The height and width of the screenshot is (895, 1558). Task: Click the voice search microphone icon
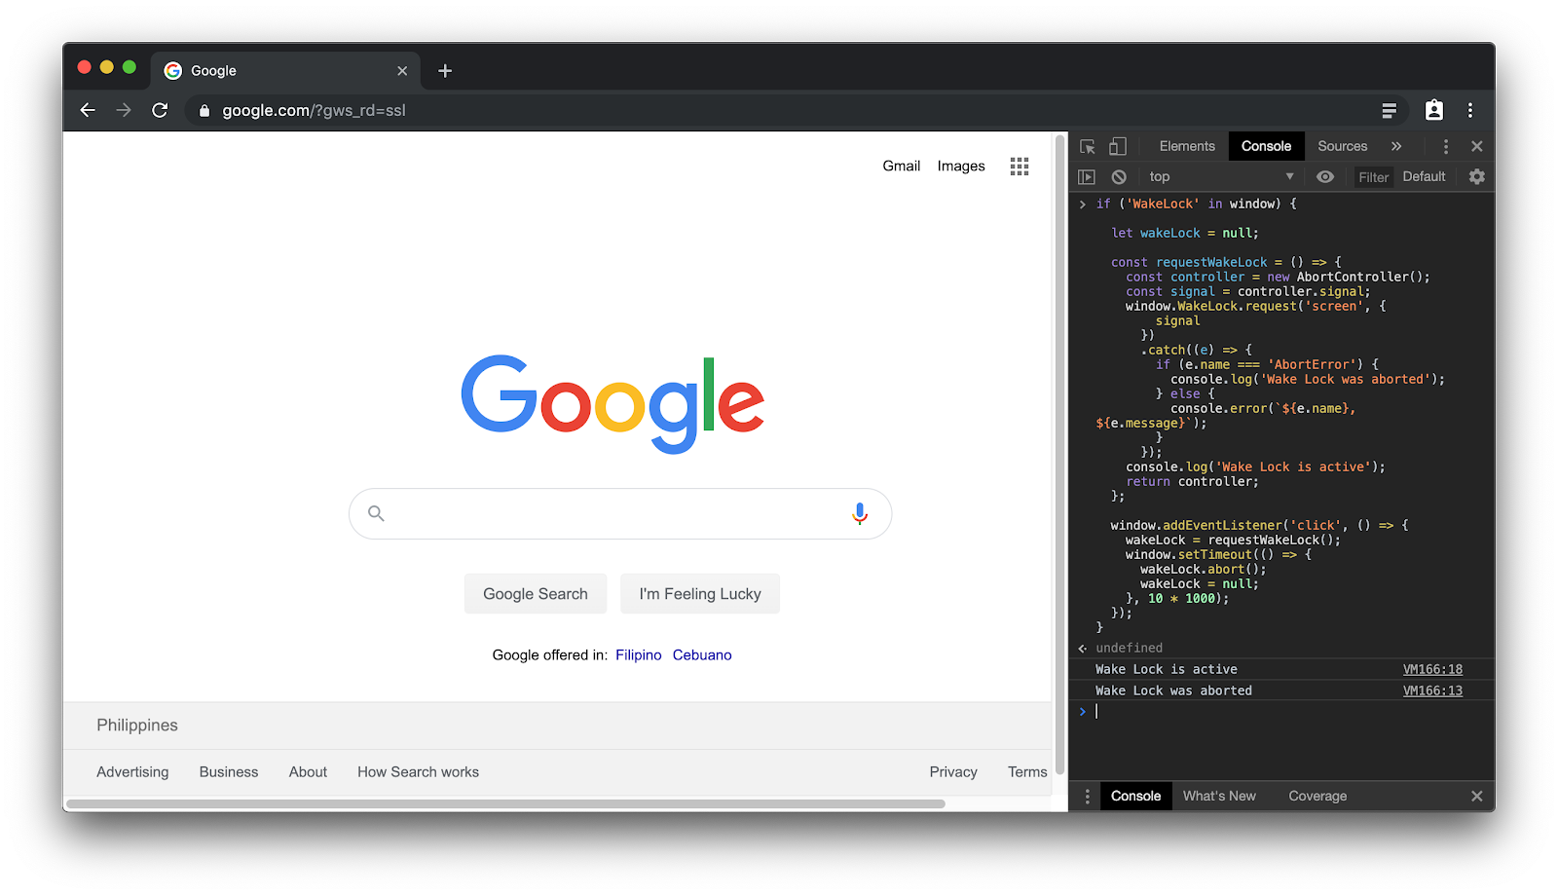[x=860, y=513]
